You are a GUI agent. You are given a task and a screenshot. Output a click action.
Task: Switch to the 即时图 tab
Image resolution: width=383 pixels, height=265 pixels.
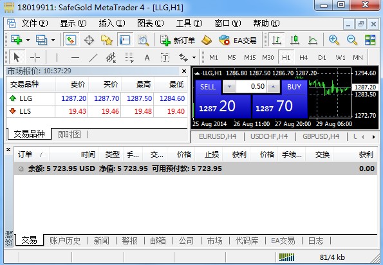pyautogui.click(x=70, y=134)
